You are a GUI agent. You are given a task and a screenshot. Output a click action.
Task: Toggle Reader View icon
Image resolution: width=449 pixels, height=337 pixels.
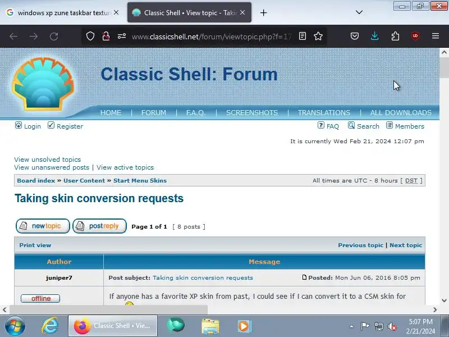click(303, 36)
